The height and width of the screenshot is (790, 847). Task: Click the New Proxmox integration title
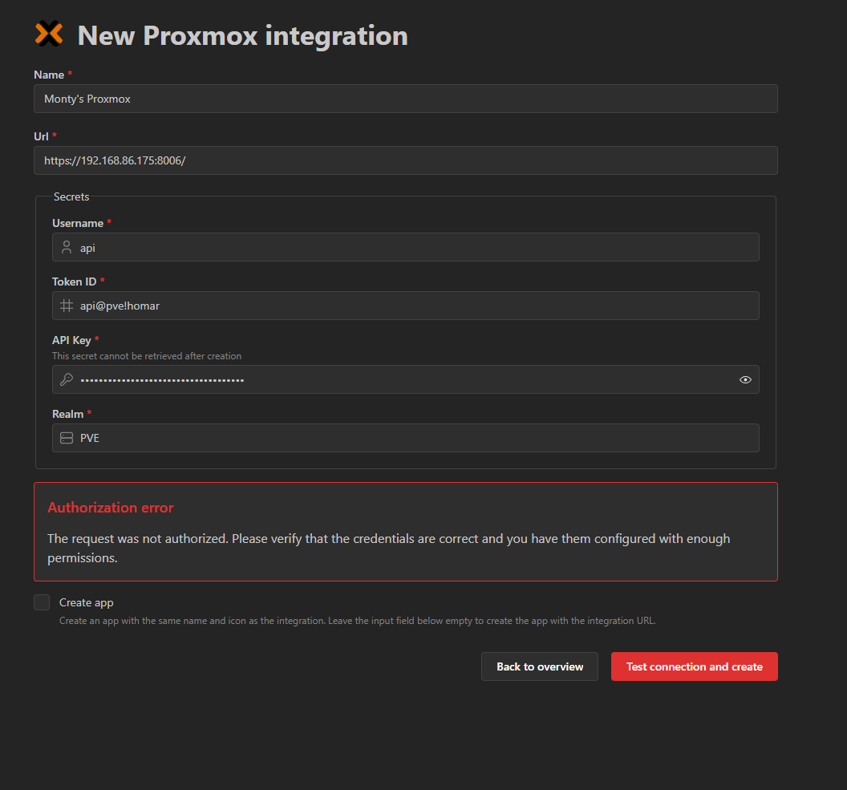(x=242, y=35)
